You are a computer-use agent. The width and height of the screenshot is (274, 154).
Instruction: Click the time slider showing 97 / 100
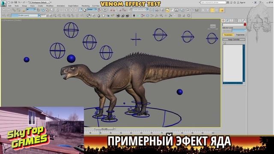click(x=104, y=129)
